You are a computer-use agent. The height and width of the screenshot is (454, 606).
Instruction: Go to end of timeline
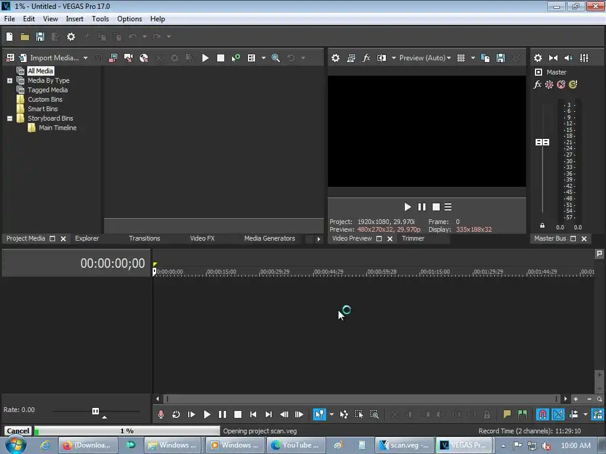click(269, 414)
